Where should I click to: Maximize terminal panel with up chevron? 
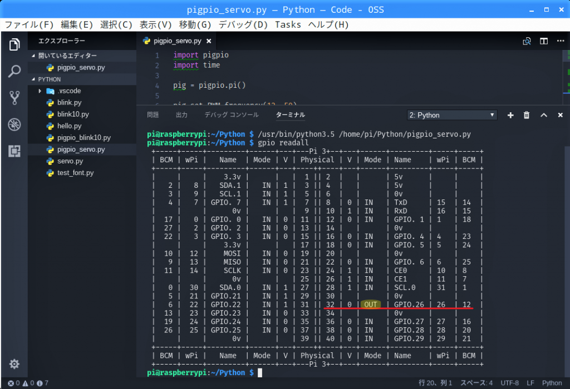[544, 115]
